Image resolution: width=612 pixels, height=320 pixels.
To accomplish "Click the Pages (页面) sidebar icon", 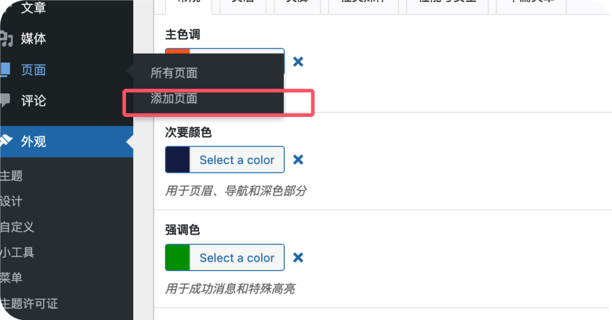I will [x=5, y=70].
